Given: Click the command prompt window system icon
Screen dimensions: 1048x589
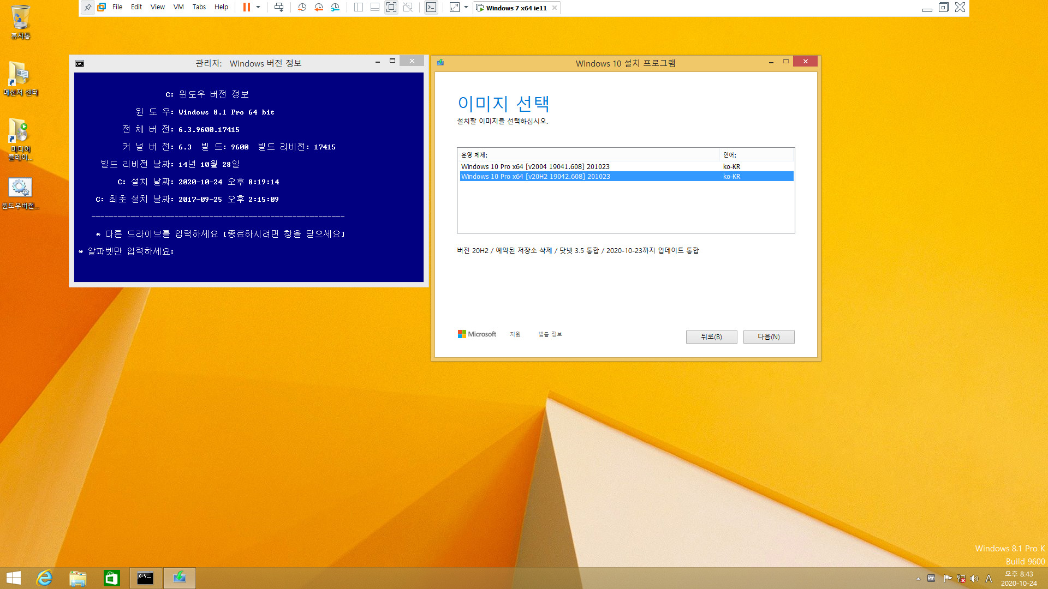Looking at the screenshot, I should (80, 64).
